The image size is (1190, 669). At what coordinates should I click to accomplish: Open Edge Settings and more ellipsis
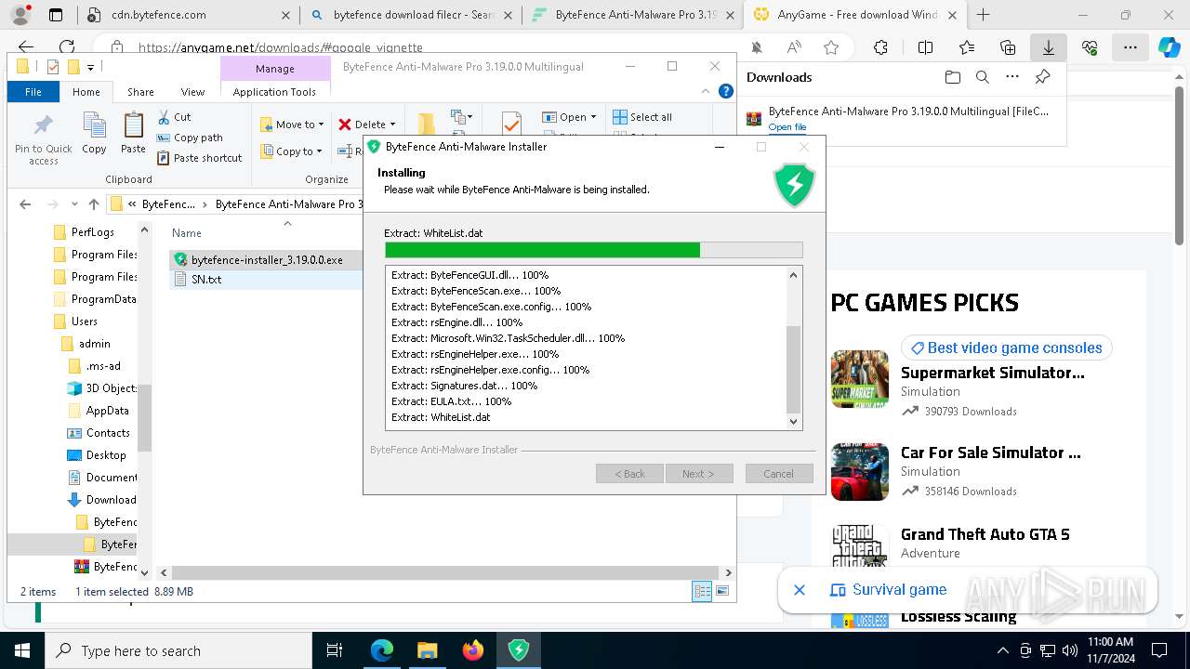[1130, 47]
